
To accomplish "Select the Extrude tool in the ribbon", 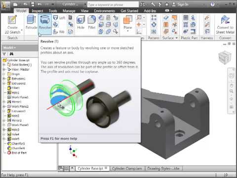I will [x=31, y=22].
